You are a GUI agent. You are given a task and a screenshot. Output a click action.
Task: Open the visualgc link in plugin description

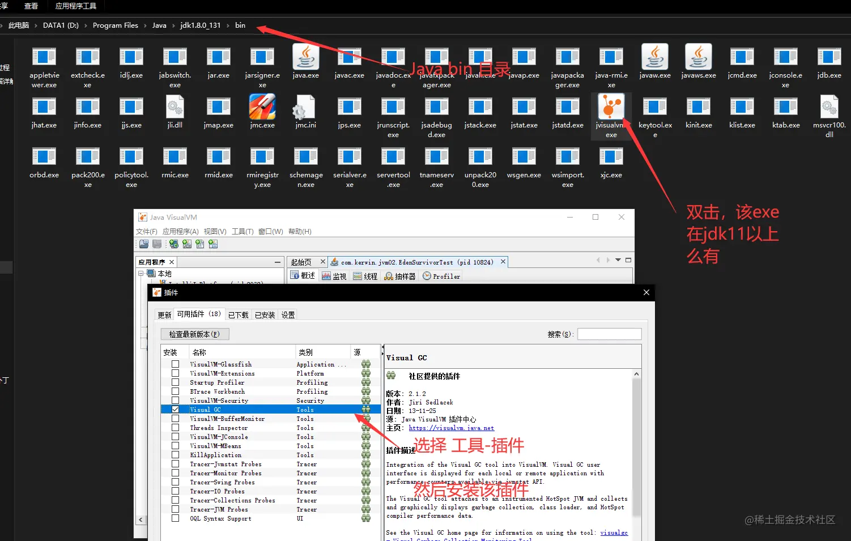click(614, 533)
